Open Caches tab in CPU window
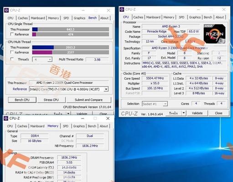Screen dimensions: 233x182 pyautogui.click(x=138, y=17)
